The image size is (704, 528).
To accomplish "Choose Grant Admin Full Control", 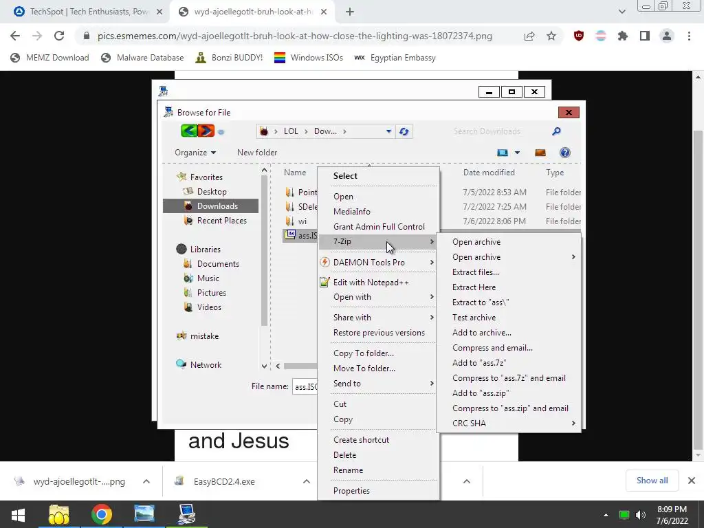I will [x=379, y=227].
